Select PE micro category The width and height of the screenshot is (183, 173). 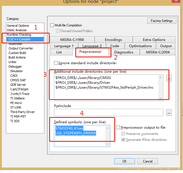[x=16, y=103]
